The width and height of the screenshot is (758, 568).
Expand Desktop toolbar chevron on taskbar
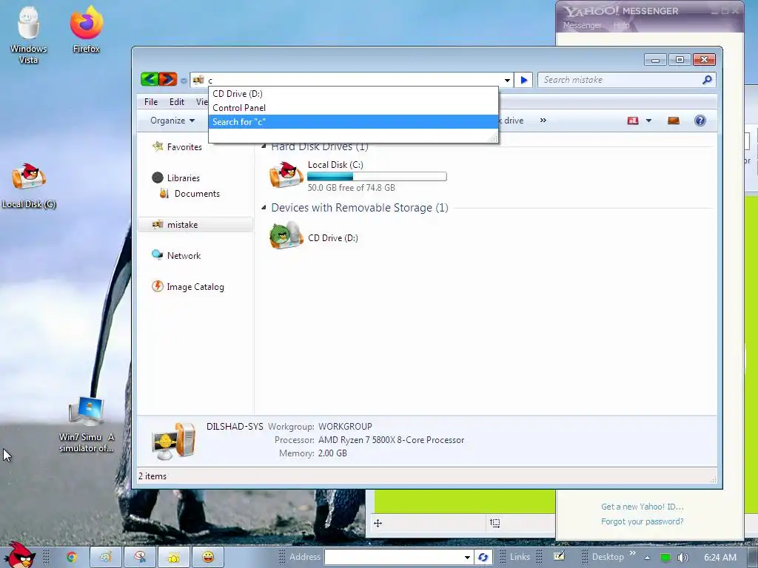click(x=632, y=553)
